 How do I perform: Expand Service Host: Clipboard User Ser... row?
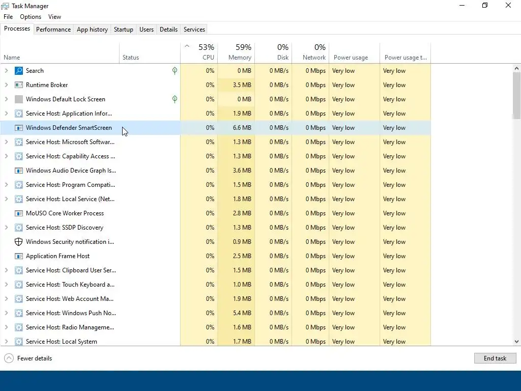click(6, 270)
